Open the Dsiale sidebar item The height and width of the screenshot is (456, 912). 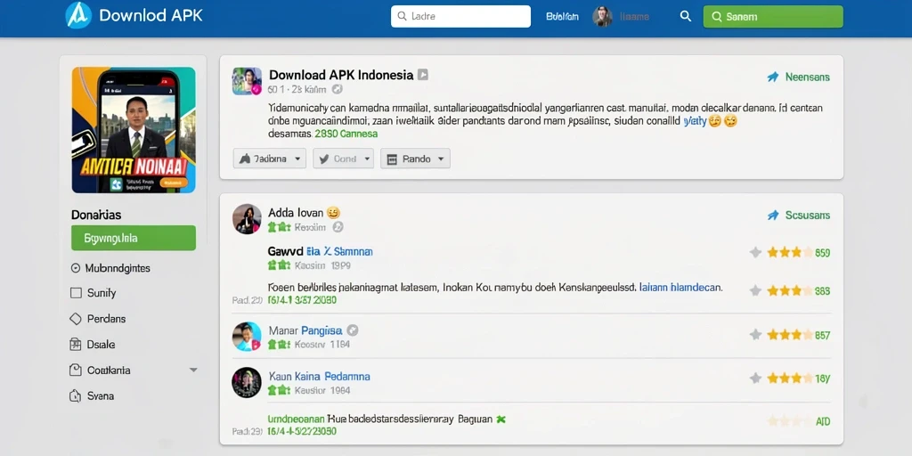[x=92, y=345]
